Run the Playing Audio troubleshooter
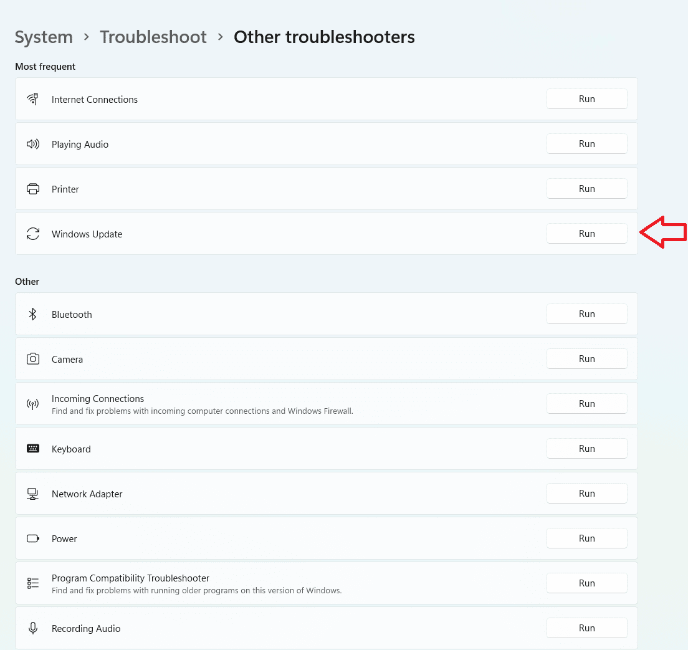 click(586, 143)
